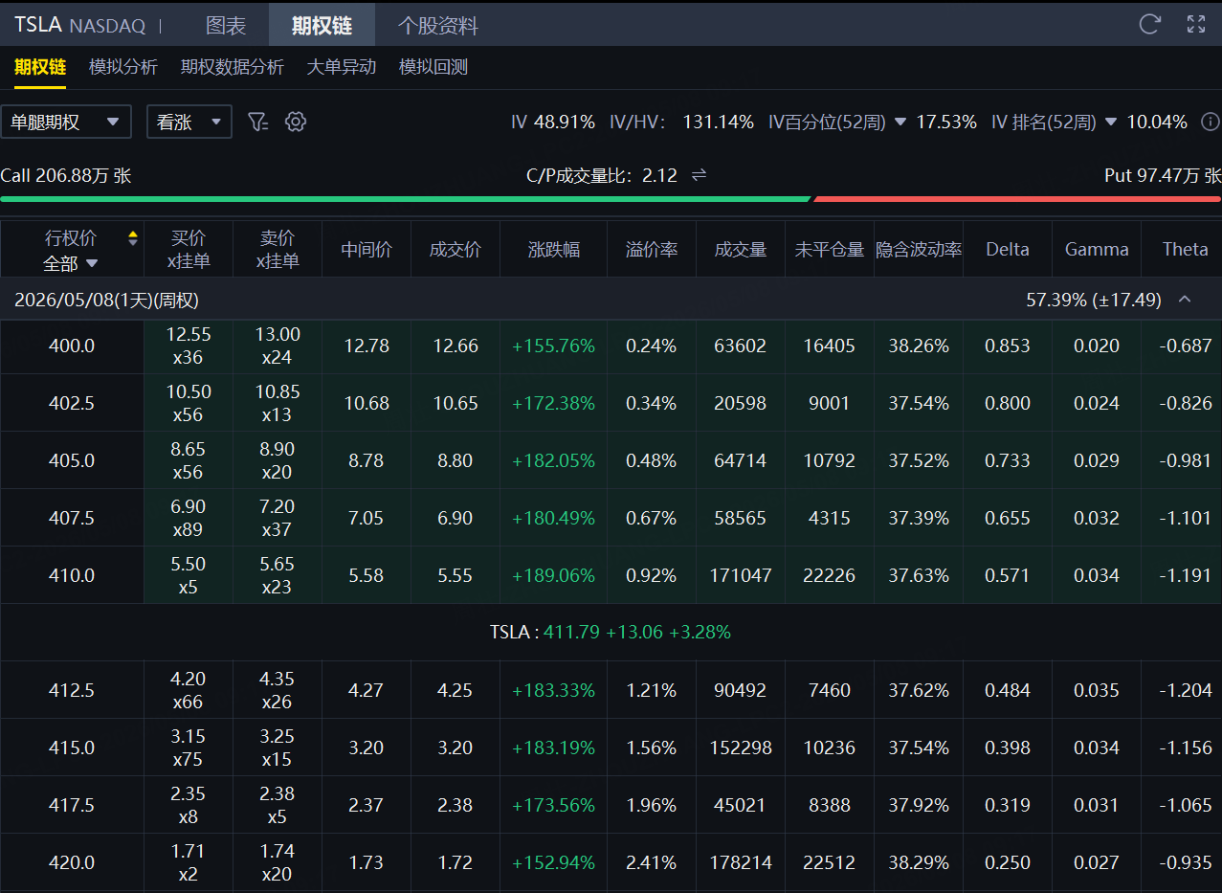
Task: Click the Delta value 0.484
Action: [1008, 690]
